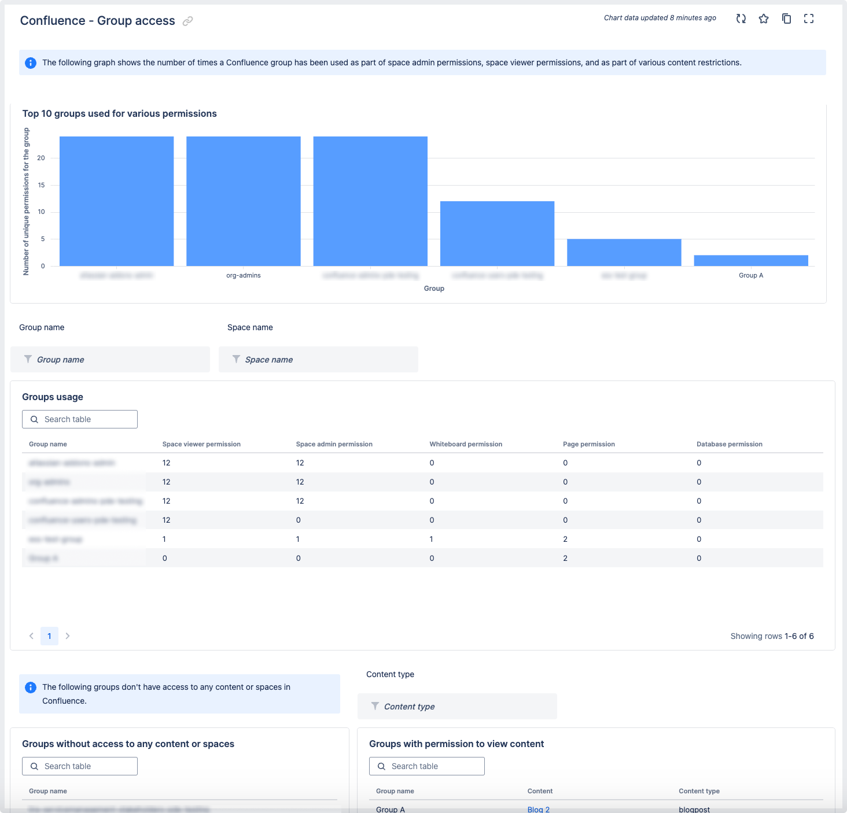
Task: Click the Whiteboard permission value '1'
Action: pos(432,539)
